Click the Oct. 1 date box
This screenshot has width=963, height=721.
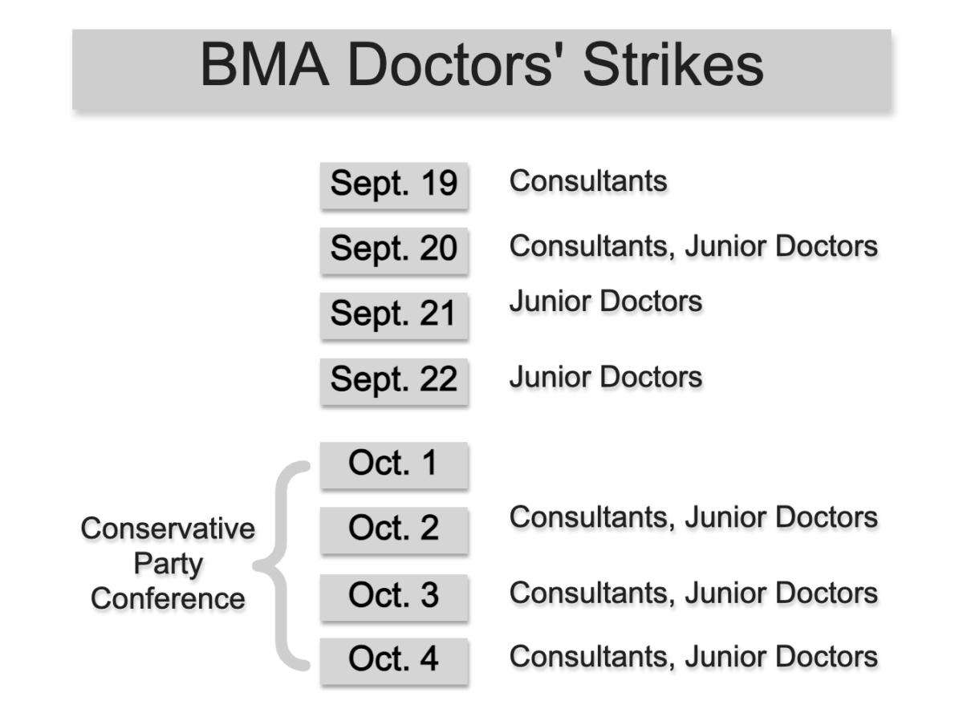pyautogui.click(x=394, y=464)
